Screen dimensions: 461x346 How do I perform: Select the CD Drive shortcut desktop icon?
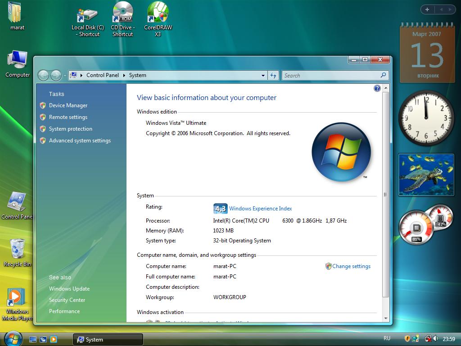[122, 19]
